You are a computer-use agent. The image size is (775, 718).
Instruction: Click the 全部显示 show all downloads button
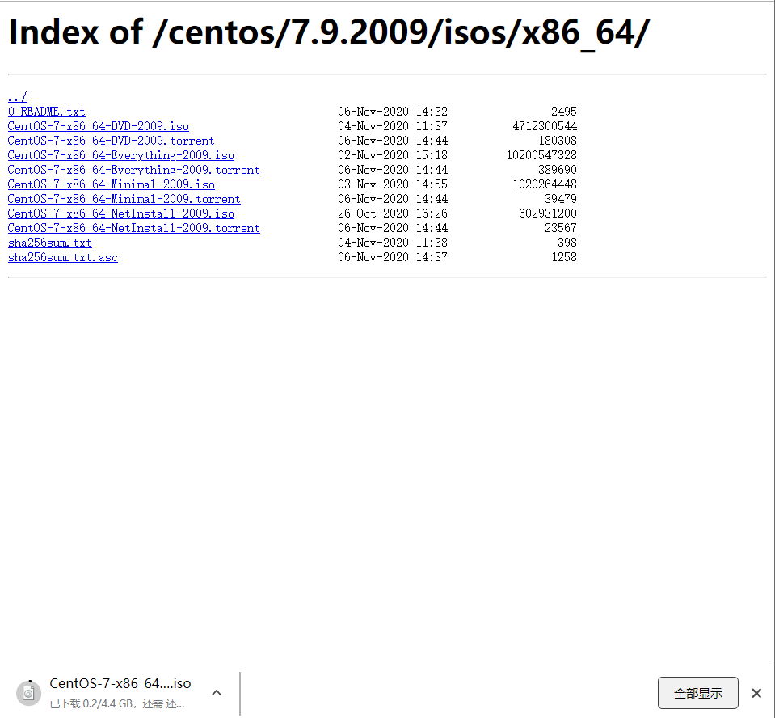(x=698, y=693)
